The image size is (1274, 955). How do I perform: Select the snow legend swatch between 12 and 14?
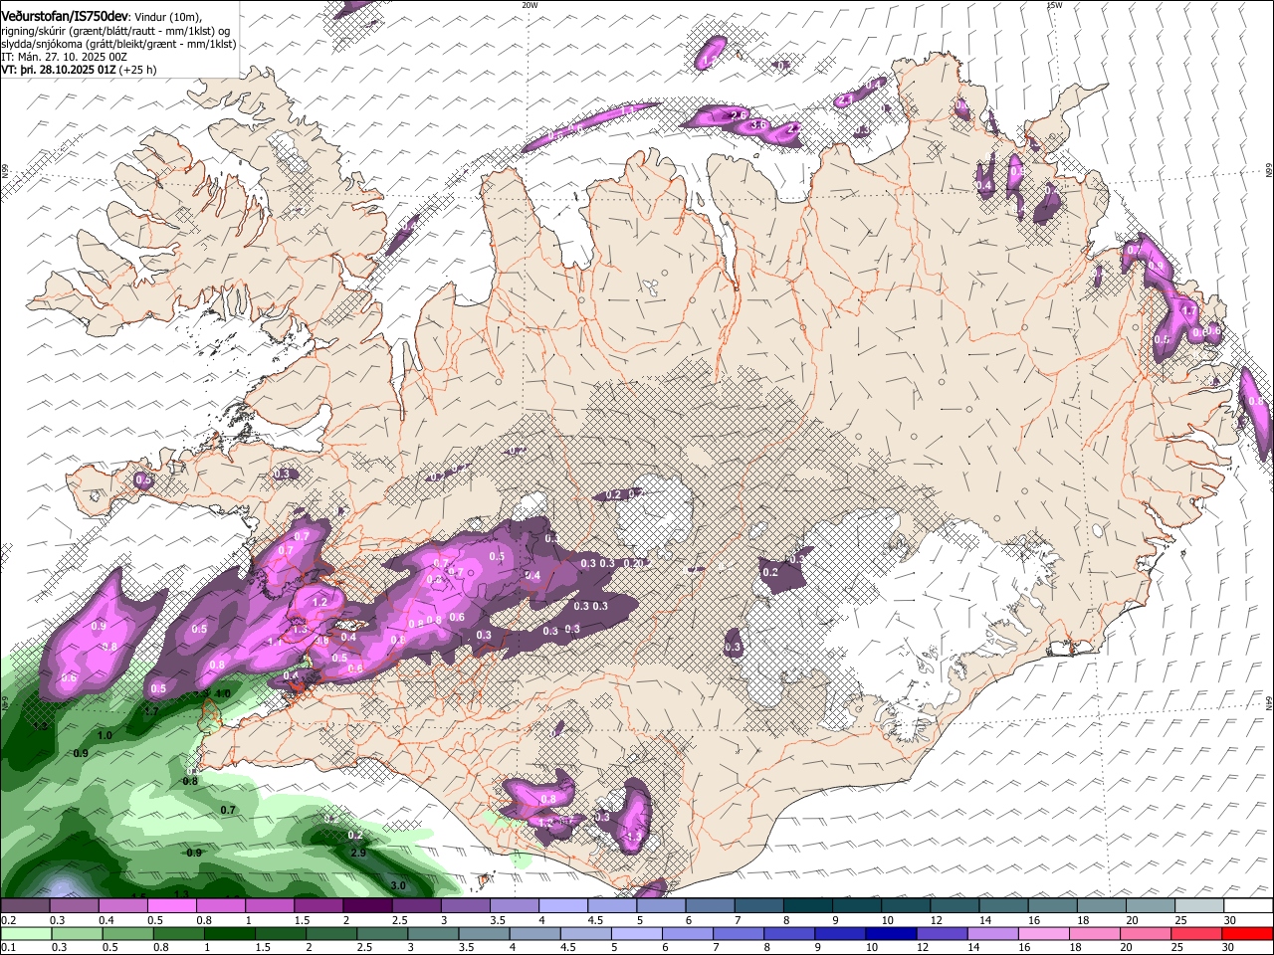(x=955, y=906)
